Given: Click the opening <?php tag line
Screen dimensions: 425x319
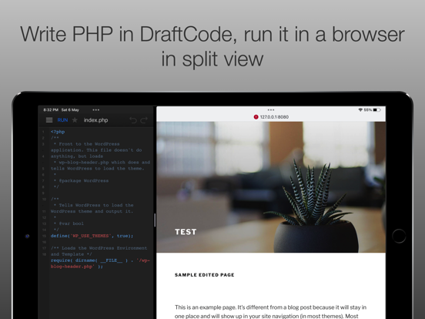Looking at the screenshot, I should click(58, 132).
